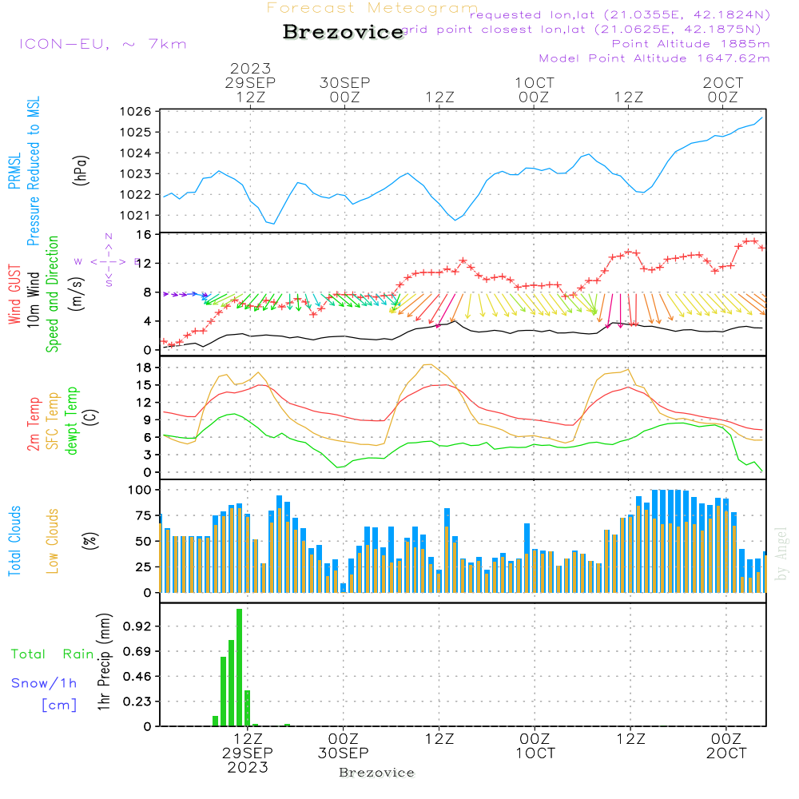Click the 0.46 precipitation axis value
The image size is (799, 799).
coord(137,676)
